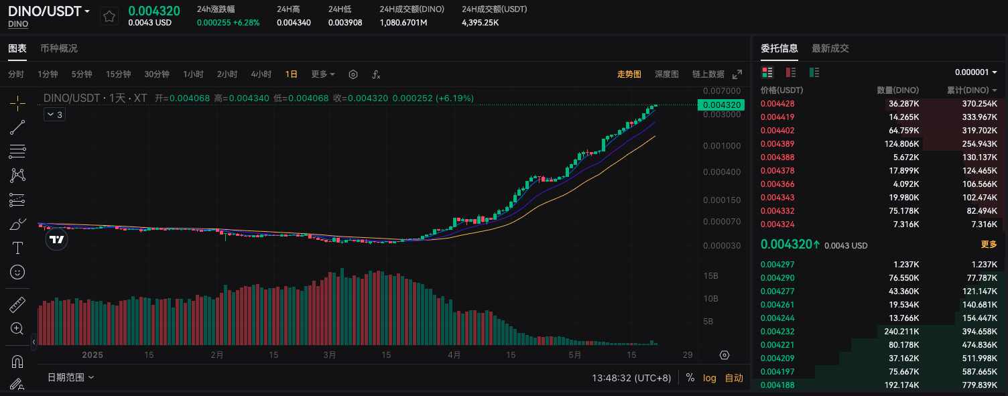1008x396 pixels.
Task: Activate the ruler measure tool
Action: click(x=18, y=305)
